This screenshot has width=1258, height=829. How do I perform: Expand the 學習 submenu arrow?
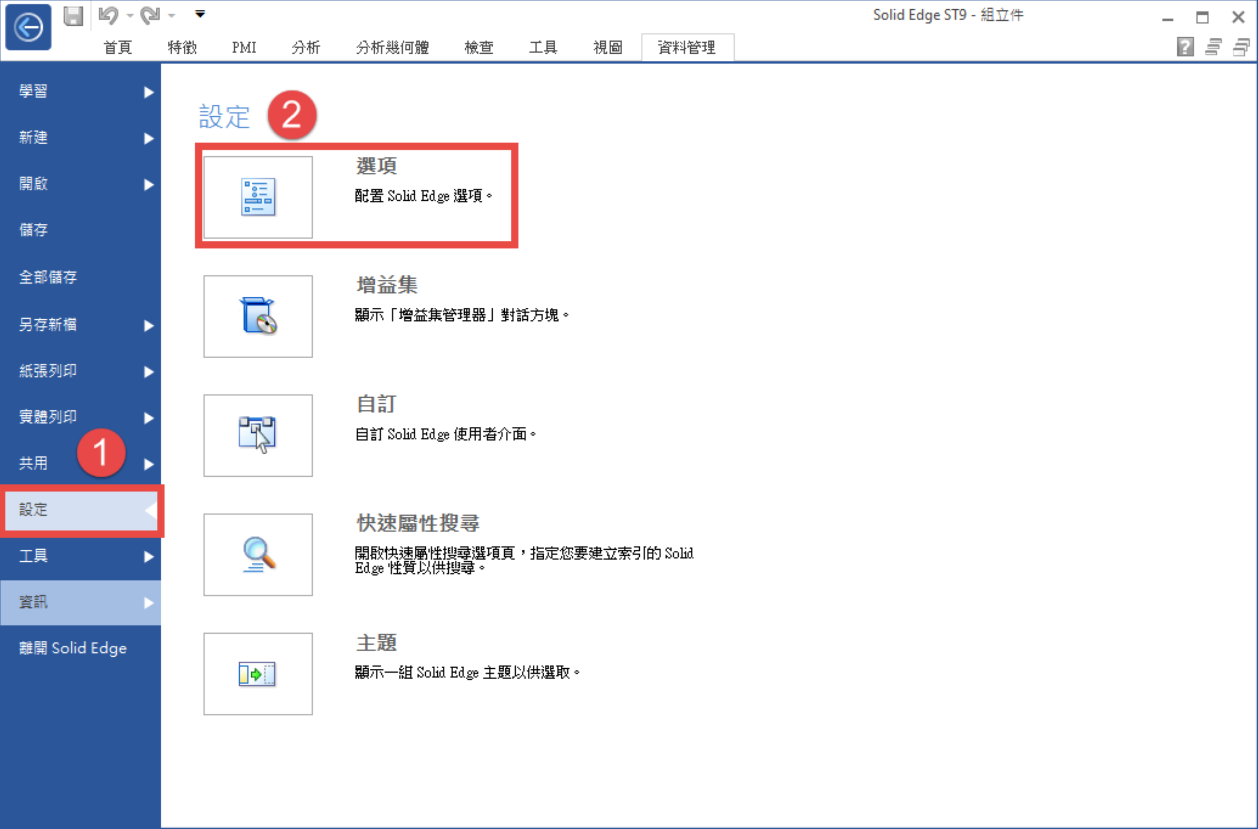click(149, 93)
